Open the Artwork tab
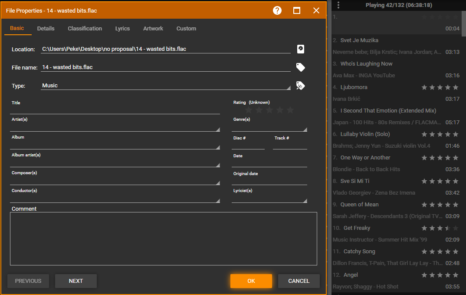Screen dimensions: 466x295 click(153, 29)
